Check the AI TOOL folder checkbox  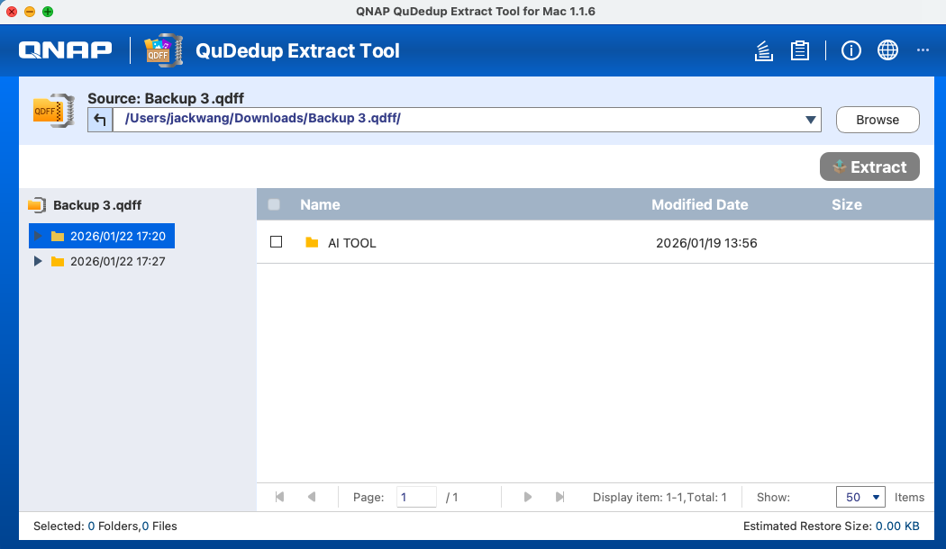277,242
